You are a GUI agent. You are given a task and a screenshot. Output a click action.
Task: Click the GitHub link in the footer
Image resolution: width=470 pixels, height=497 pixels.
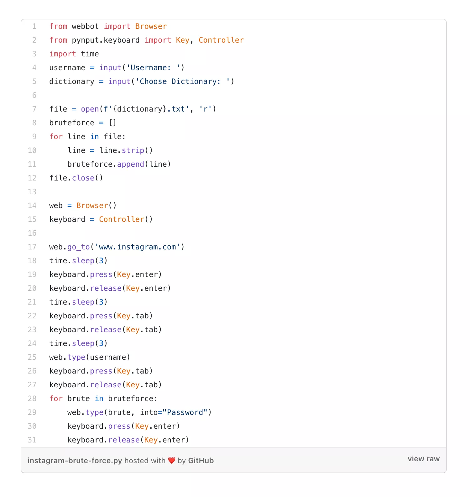coord(201,460)
